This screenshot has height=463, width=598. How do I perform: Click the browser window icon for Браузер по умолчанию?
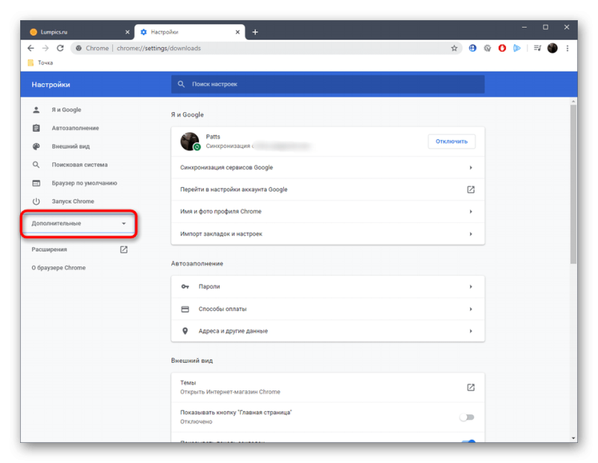click(x=36, y=183)
